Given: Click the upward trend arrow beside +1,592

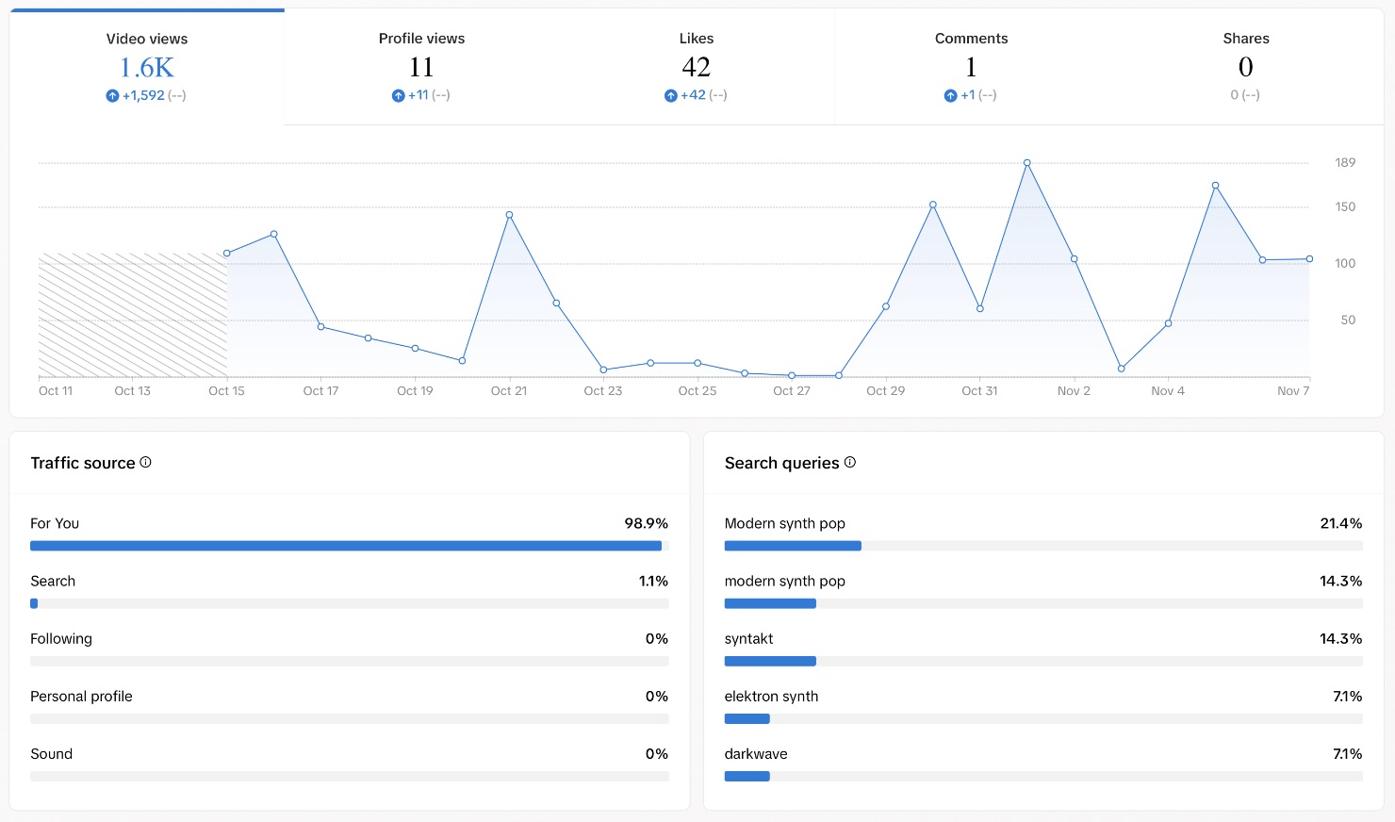Looking at the screenshot, I should [110, 95].
